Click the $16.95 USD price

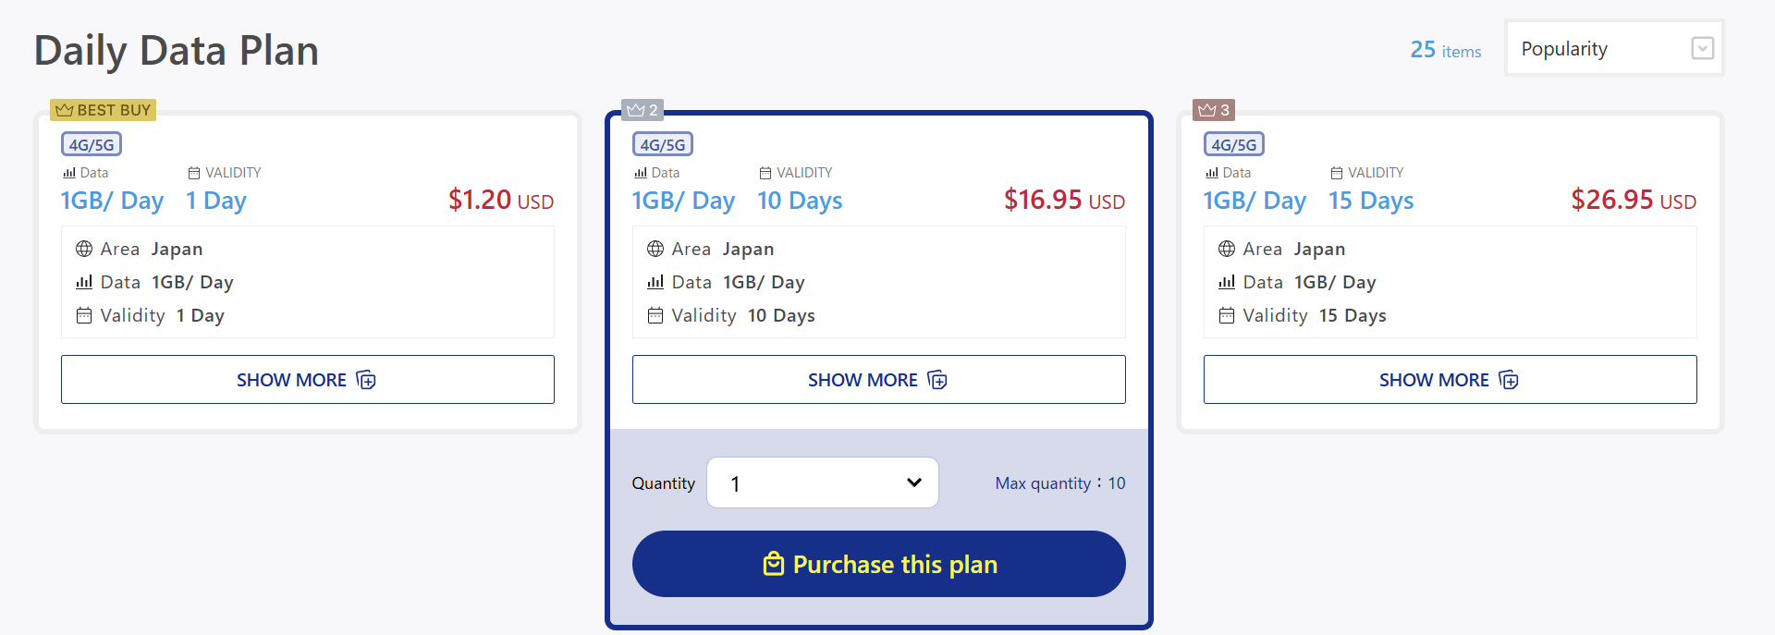click(1065, 200)
